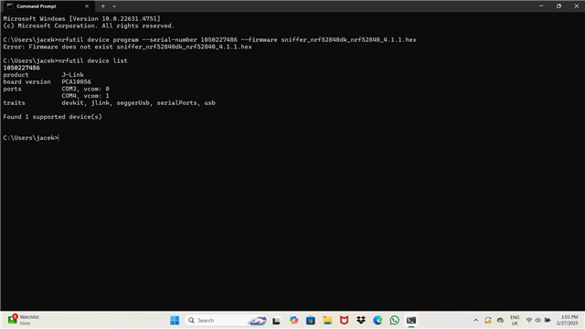Open the clock and date flyout
Screen dimensions: 585x329
[567, 320]
